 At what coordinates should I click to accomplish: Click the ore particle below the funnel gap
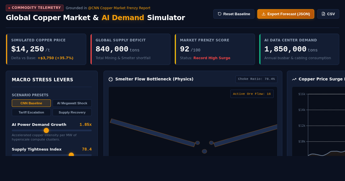pos(204,151)
